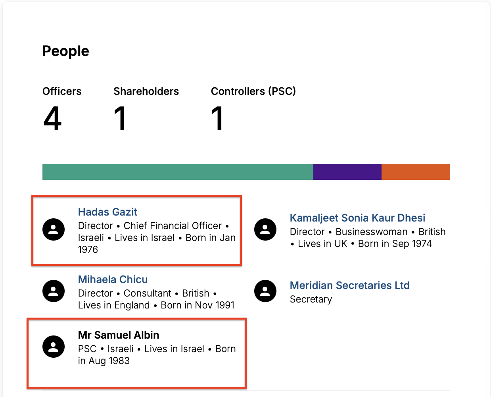Click Mihaela Chicu's profile icon
The height and width of the screenshot is (397, 491).
click(54, 291)
